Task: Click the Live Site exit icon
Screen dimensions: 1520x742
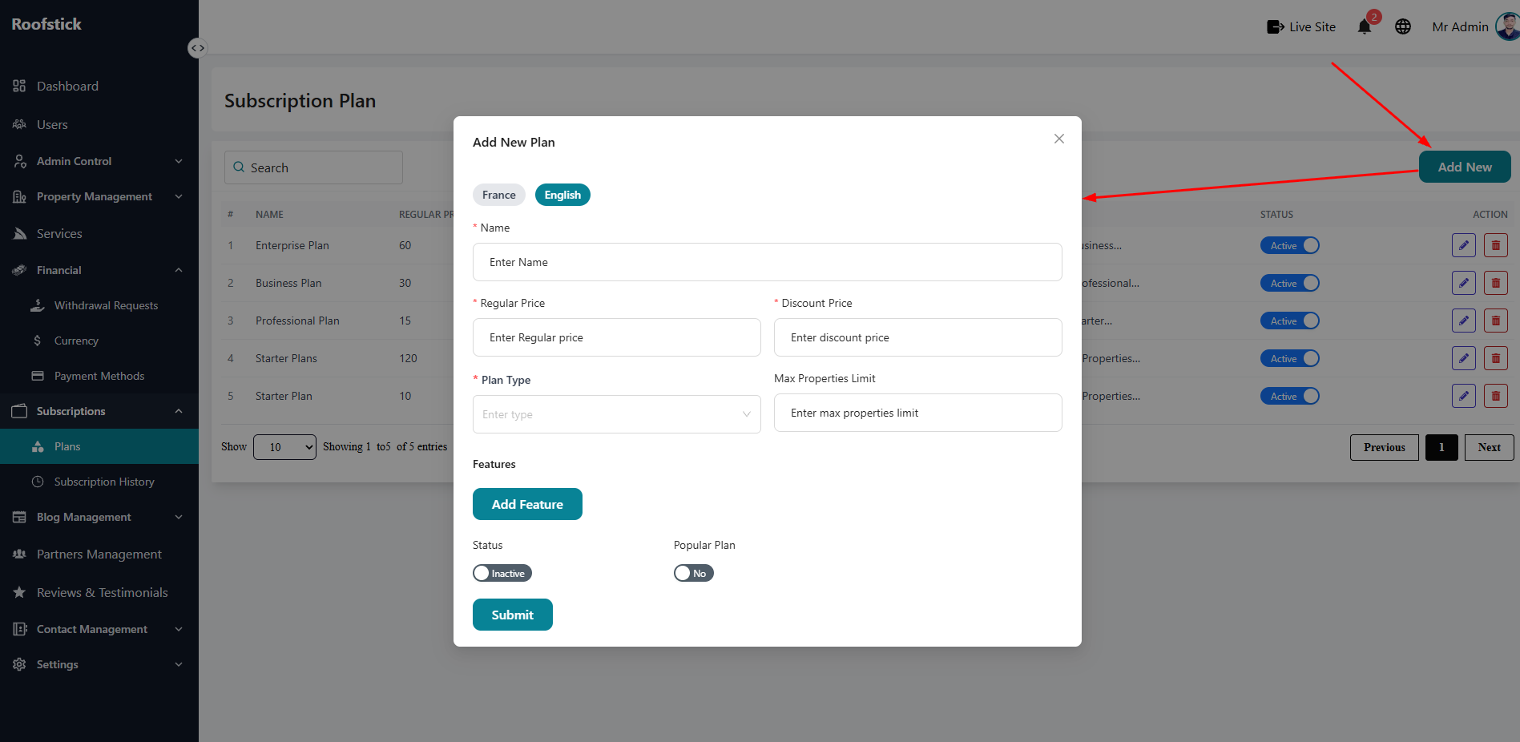Action: [x=1276, y=27]
